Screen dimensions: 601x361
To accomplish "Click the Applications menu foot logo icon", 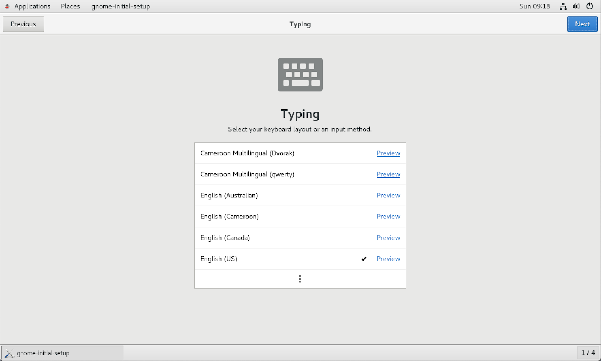I will [7, 6].
